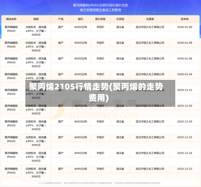The height and width of the screenshot is (187, 201).
Task: Click 市场价 in the 2026-01-09 row
Action: pyautogui.click(x=100, y=27)
